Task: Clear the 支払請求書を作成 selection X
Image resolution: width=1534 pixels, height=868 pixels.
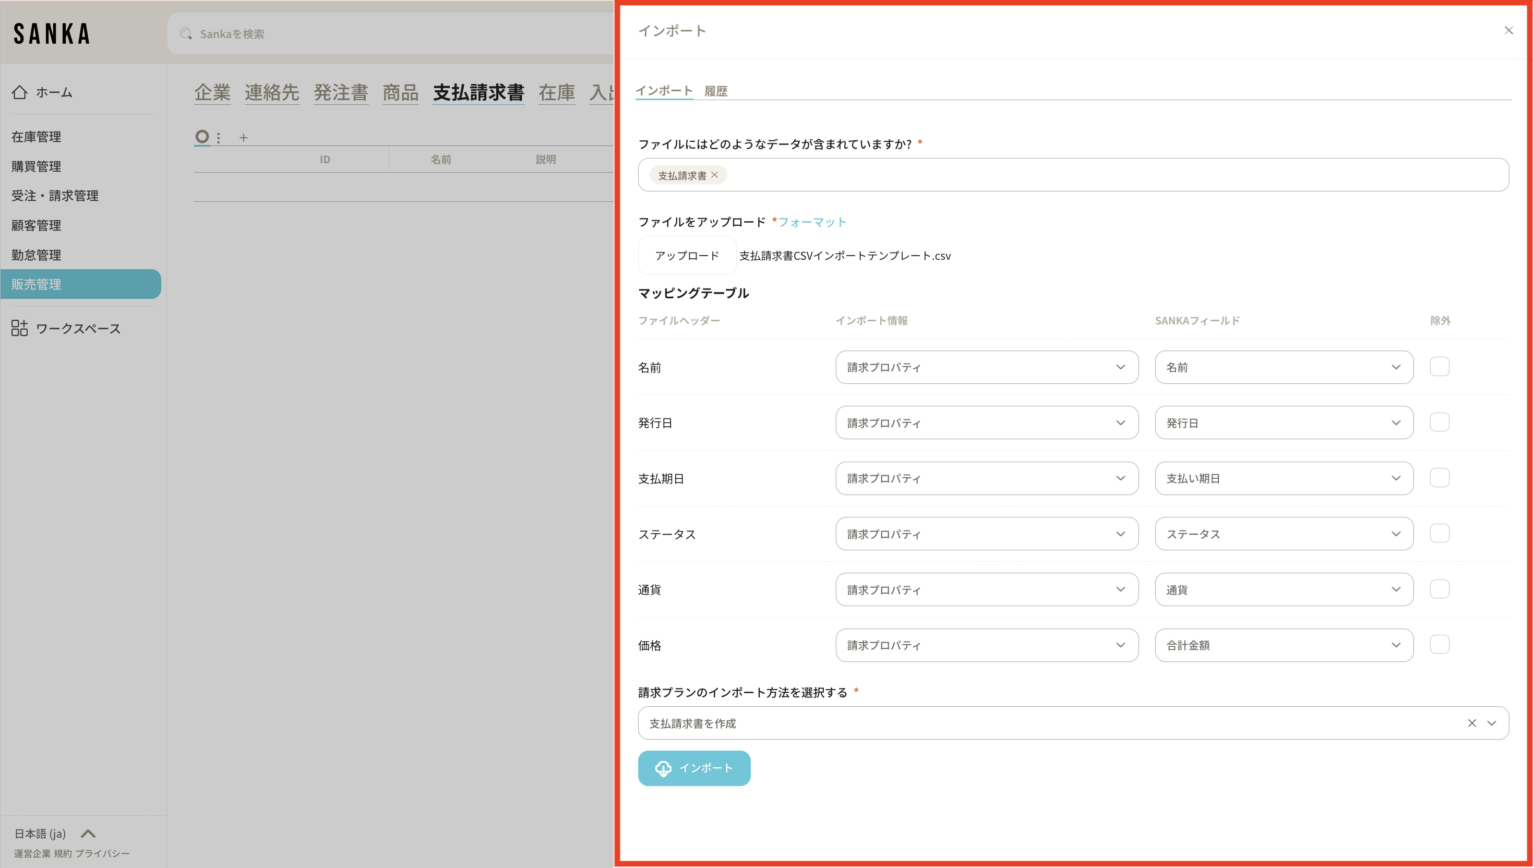Action: 1471,723
